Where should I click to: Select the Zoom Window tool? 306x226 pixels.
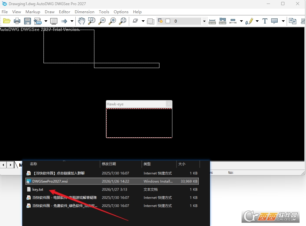(x=92, y=21)
